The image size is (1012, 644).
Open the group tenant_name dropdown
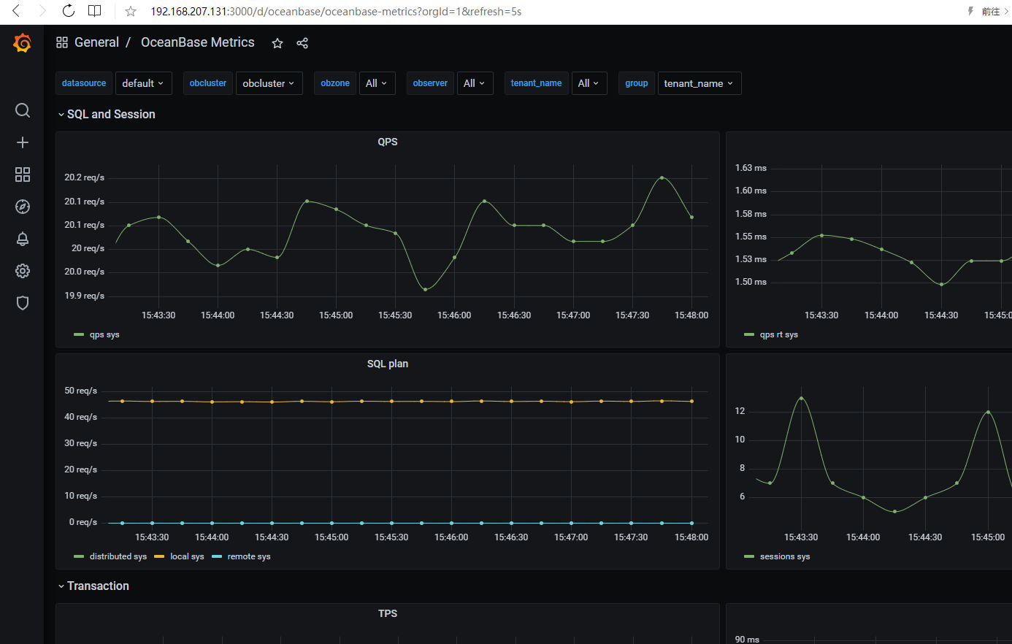(699, 83)
